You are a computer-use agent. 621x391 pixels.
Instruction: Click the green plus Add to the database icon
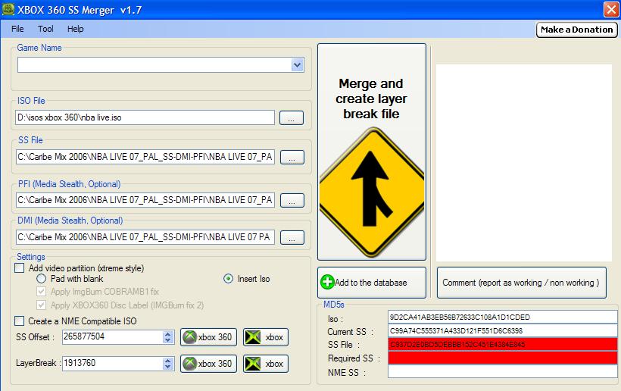pyautogui.click(x=327, y=282)
